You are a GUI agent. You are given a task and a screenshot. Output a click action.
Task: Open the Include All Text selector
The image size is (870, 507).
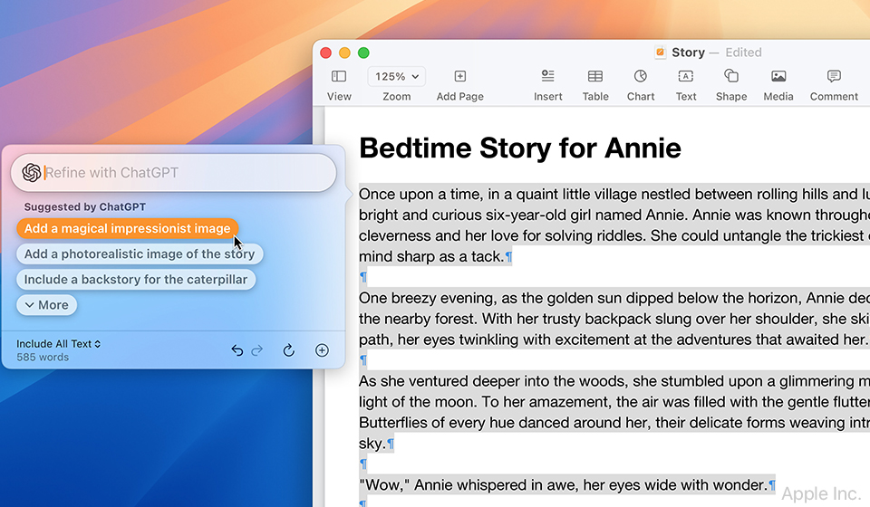tap(59, 344)
